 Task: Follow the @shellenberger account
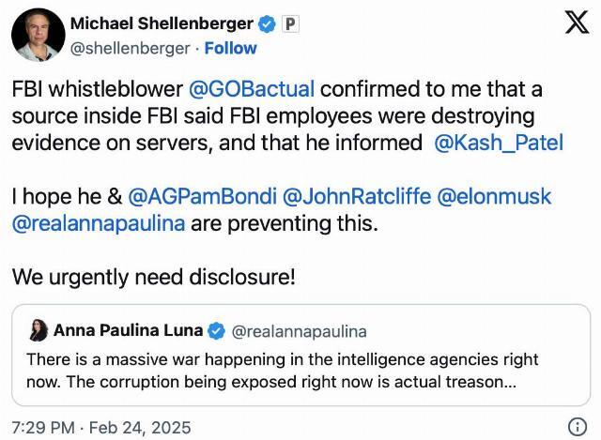(x=230, y=48)
